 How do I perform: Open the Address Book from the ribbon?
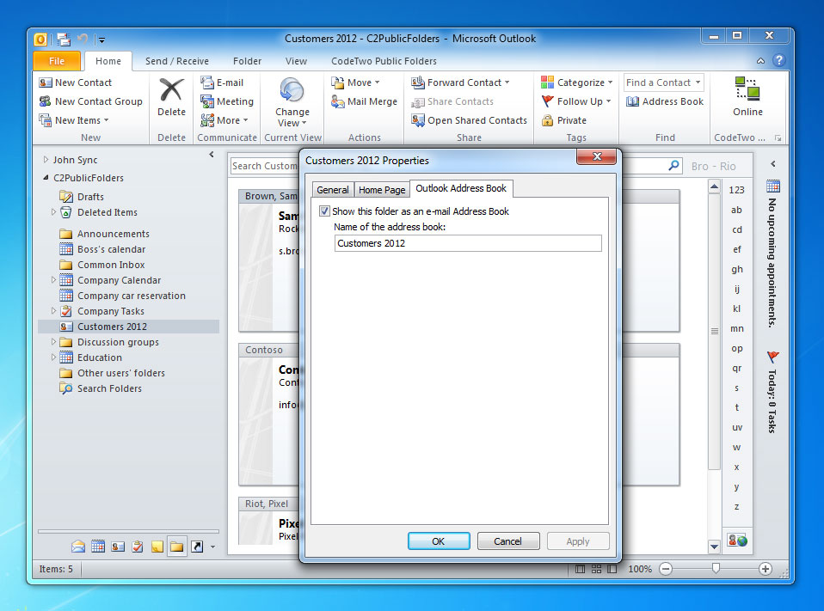(x=664, y=101)
